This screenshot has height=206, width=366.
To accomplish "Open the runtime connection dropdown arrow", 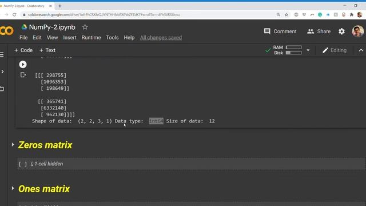I will tap(308, 50).
